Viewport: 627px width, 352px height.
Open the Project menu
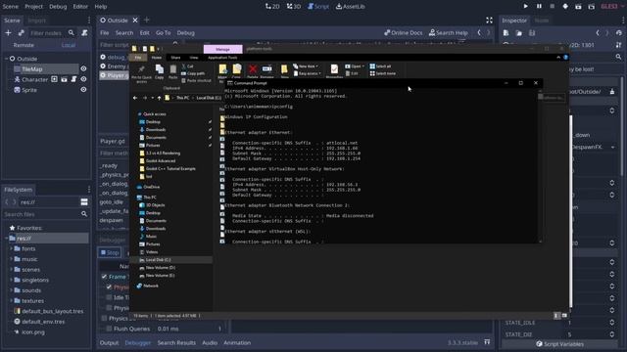pyautogui.click(x=33, y=7)
